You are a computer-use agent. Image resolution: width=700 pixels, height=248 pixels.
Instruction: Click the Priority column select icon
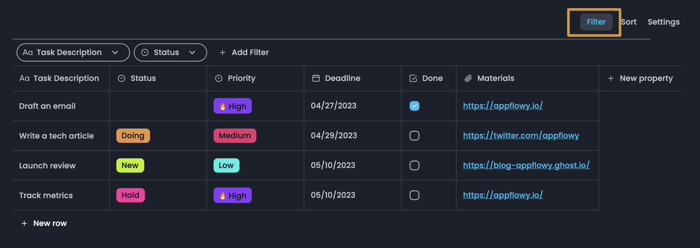pyautogui.click(x=219, y=78)
